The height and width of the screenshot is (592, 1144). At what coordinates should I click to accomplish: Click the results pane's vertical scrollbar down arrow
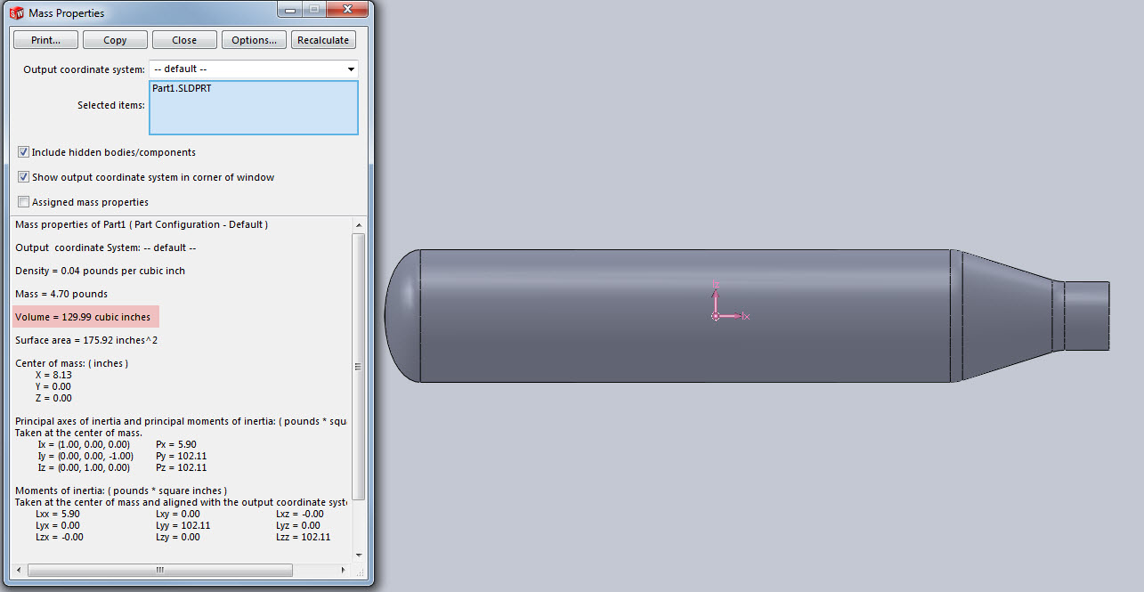(359, 555)
